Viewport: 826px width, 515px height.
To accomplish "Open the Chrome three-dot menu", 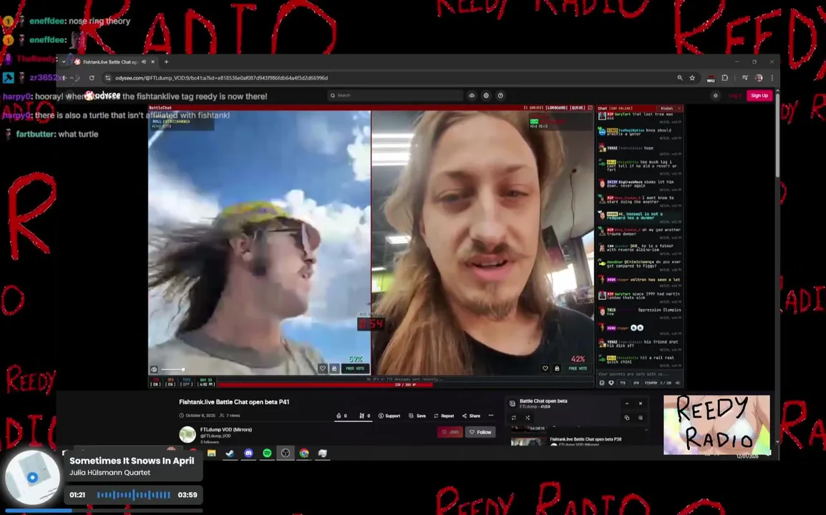I will click(x=772, y=78).
